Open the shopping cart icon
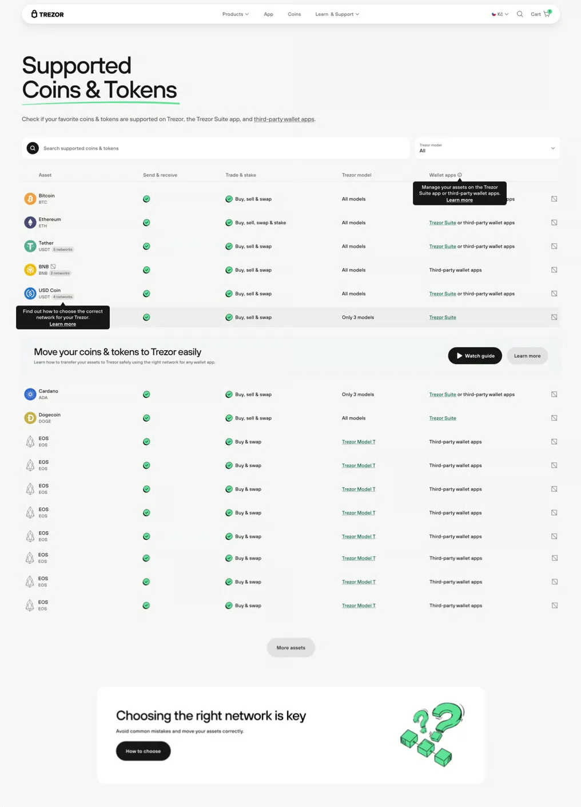The image size is (581, 807). coord(547,14)
